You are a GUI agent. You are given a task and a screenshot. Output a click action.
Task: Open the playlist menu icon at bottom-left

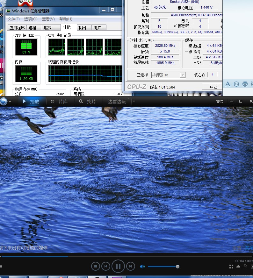(x=1, y=267)
